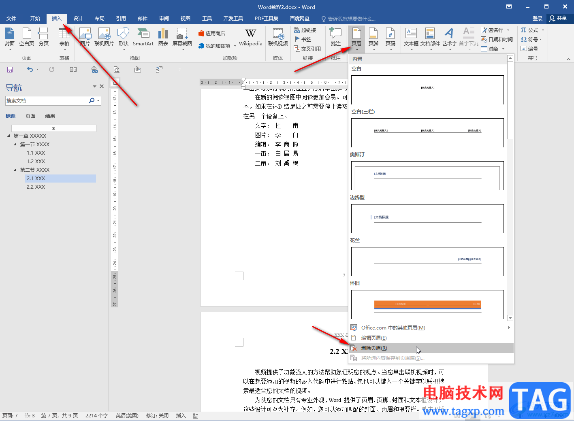The height and width of the screenshot is (421, 574).
Task: Open the 开始 (Home) ribbon tab
Action: [x=35, y=19]
